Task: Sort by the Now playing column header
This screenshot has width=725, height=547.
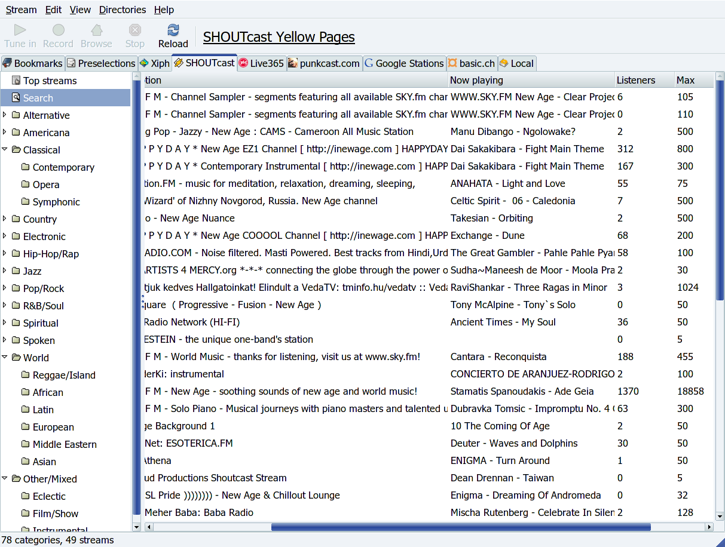Action: coord(531,80)
